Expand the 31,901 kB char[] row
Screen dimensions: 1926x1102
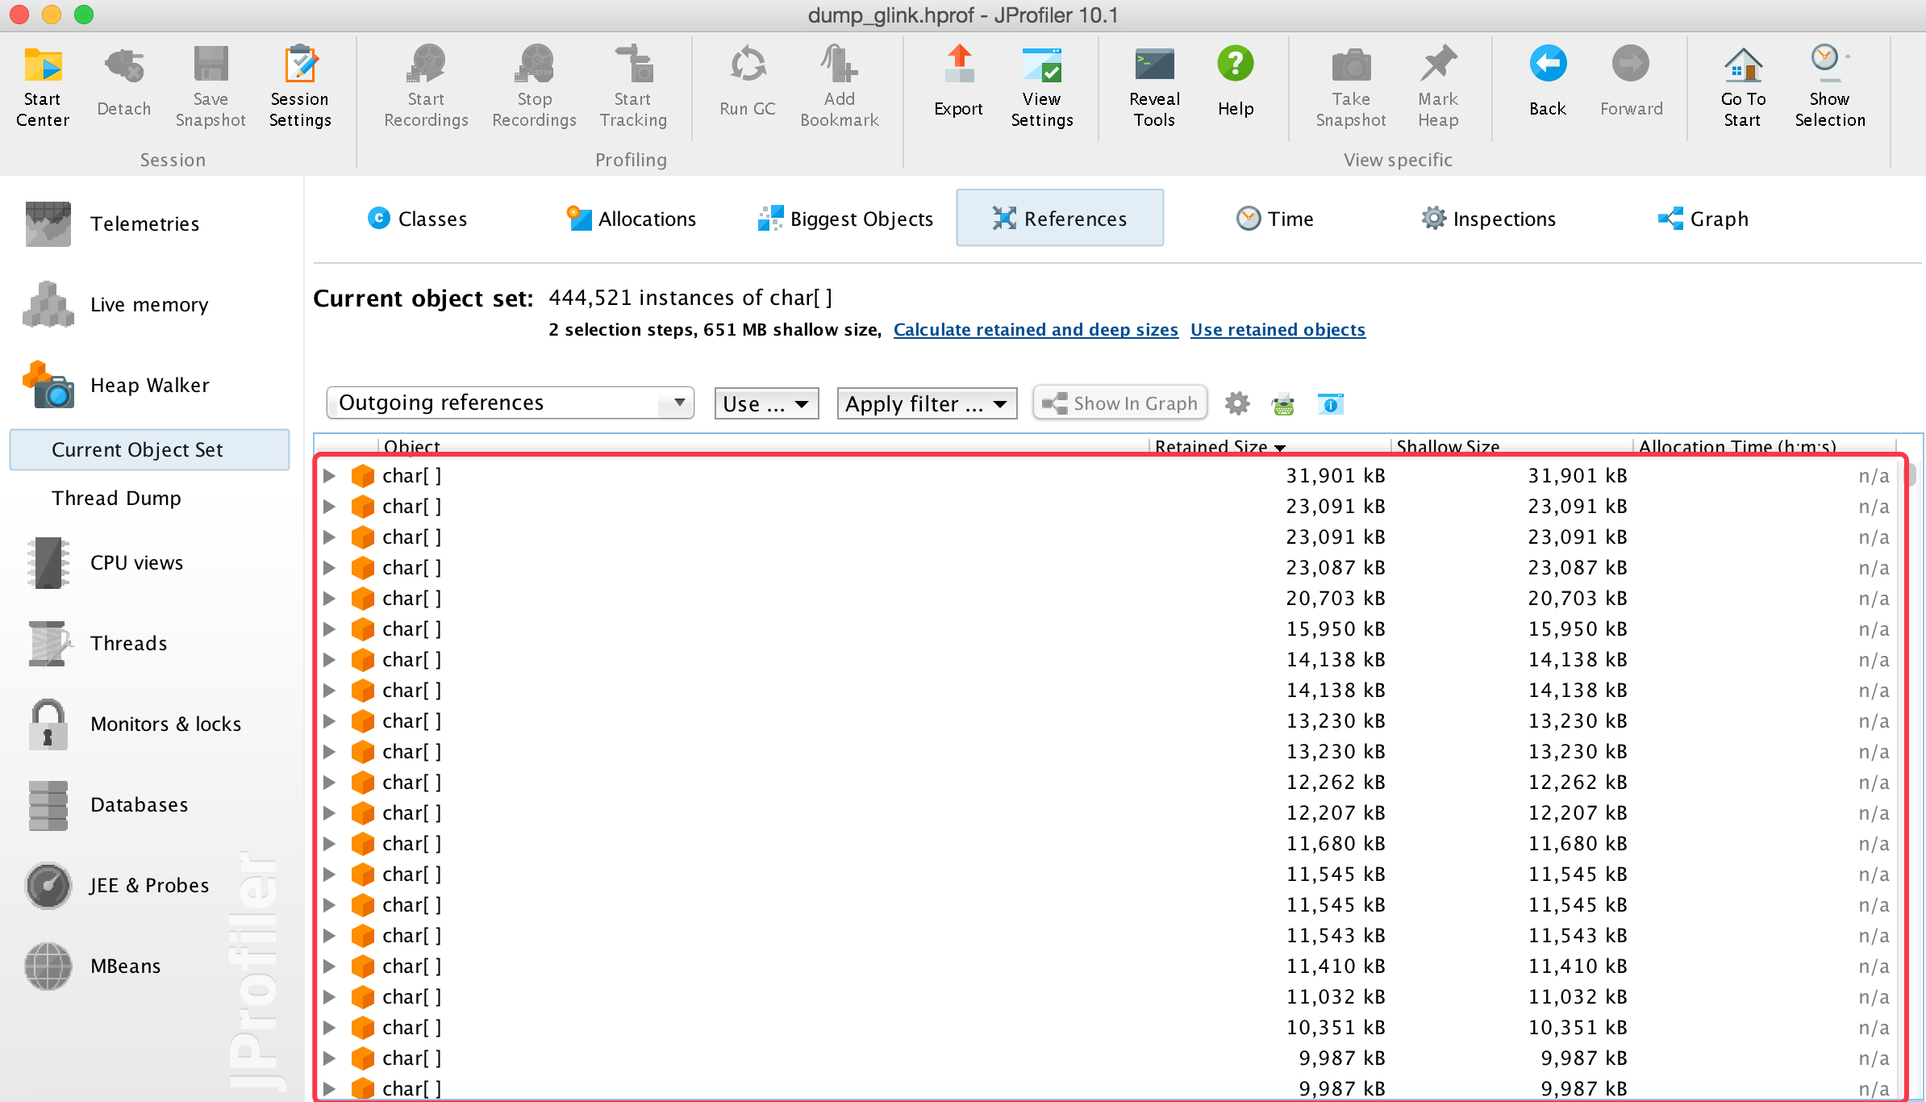pos(329,476)
